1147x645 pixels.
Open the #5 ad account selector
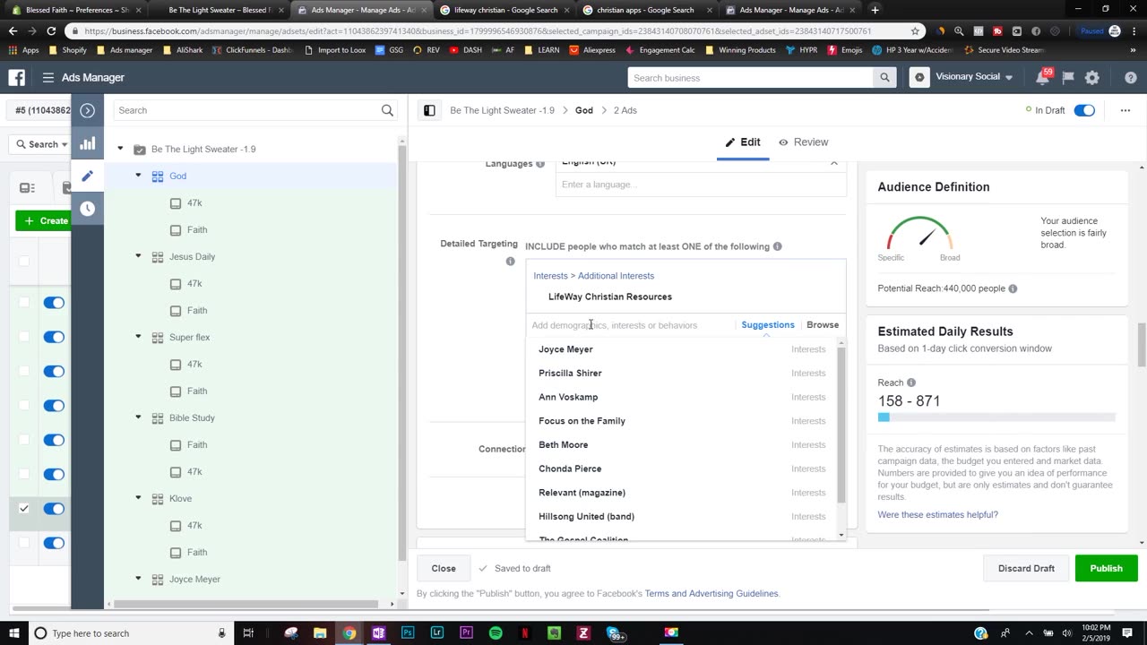tap(40, 110)
